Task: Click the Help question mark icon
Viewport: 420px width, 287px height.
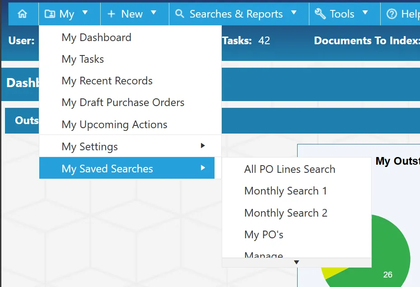Action: (x=392, y=14)
